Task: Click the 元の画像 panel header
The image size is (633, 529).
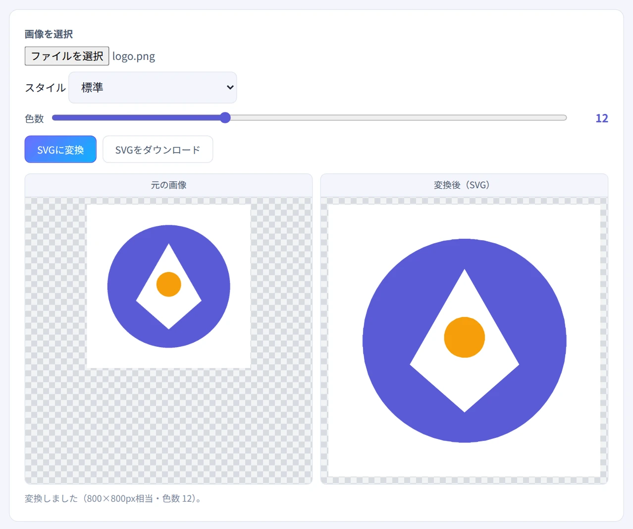Action: click(168, 185)
